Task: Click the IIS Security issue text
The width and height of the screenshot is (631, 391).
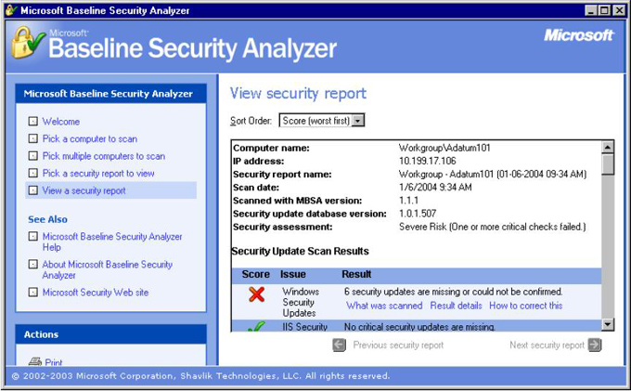Action: pyautogui.click(x=304, y=327)
